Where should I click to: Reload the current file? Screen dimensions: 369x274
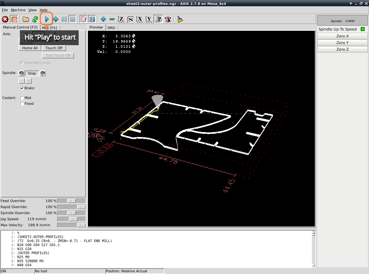click(35, 19)
